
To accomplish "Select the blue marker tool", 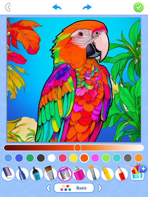I will tap(22, 173).
